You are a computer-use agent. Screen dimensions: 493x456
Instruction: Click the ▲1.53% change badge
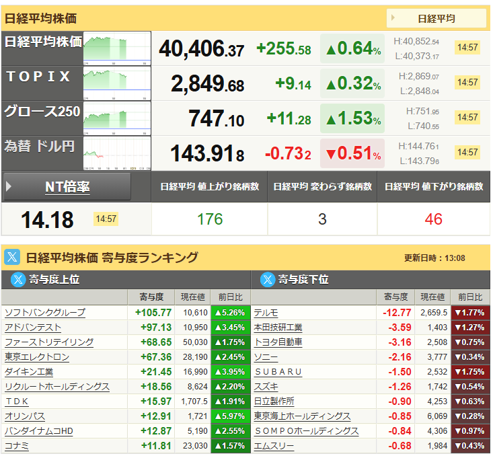pyautogui.click(x=352, y=118)
